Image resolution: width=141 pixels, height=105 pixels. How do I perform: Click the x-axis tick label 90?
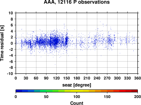tap(46, 78)
